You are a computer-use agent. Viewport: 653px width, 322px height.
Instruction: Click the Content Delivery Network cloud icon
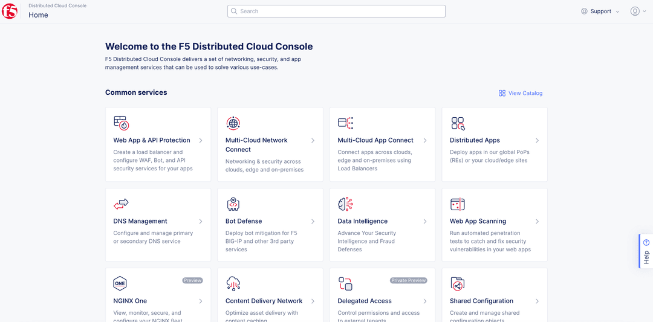(x=233, y=283)
